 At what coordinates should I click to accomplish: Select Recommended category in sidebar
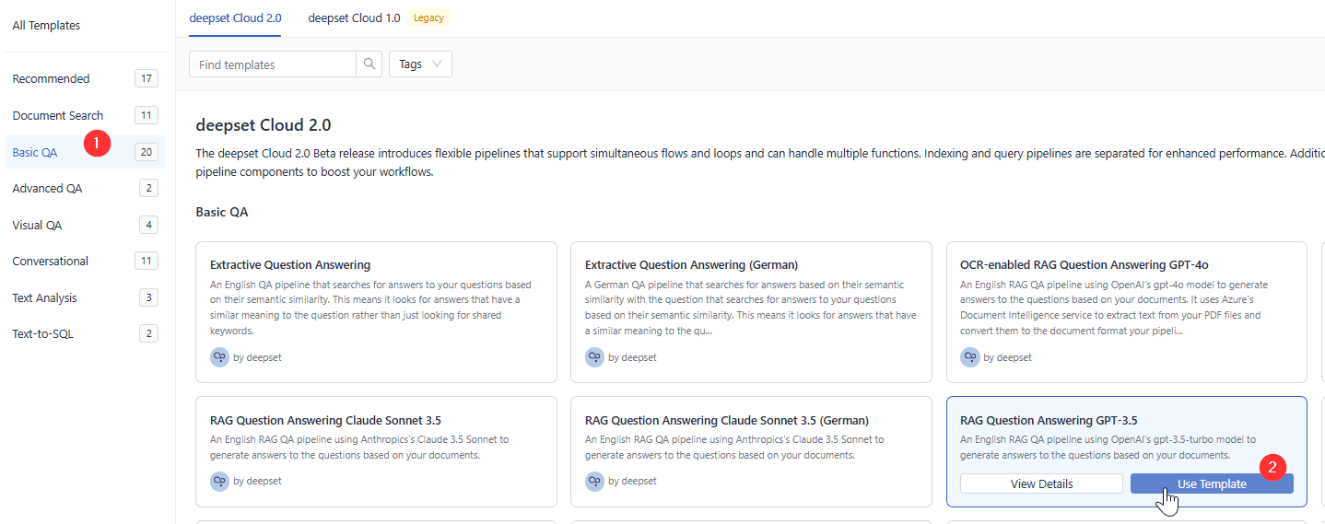coord(52,79)
